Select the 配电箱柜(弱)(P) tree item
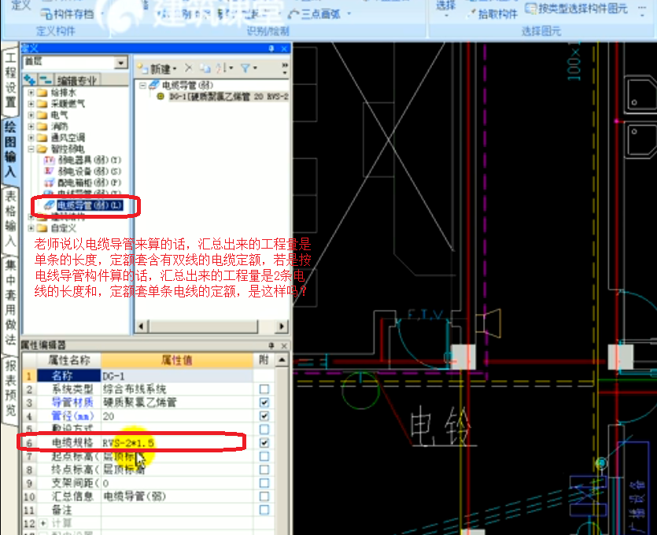The width and height of the screenshot is (657, 535). [89, 183]
